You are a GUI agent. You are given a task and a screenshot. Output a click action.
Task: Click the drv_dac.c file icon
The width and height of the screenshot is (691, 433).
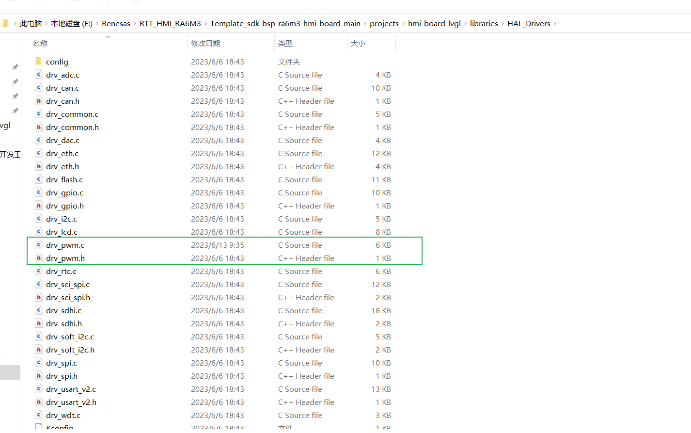(39, 140)
